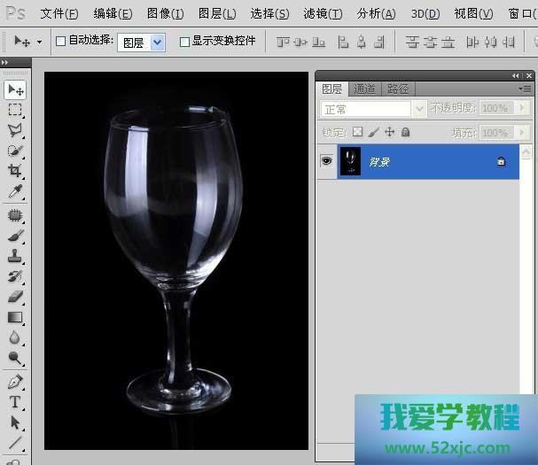Select the Rectangular Marquee tool

click(15, 110)
